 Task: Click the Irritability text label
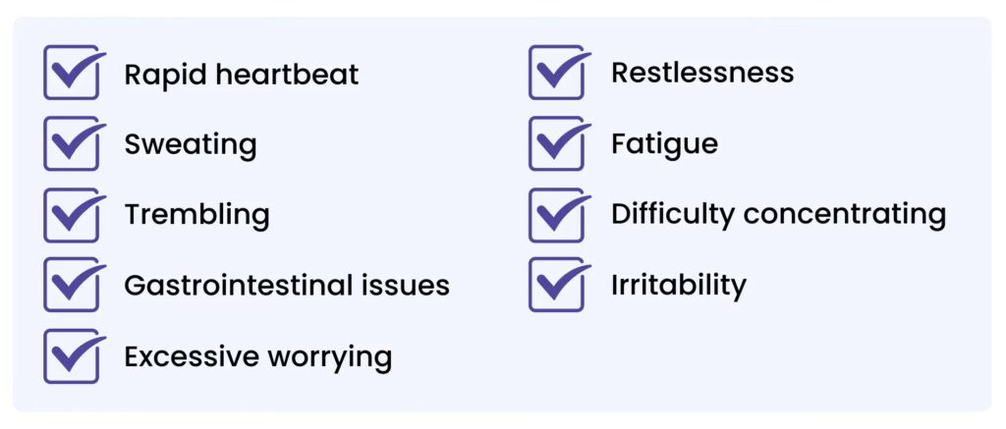678,286
